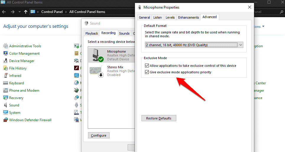
Task: Open Keyboard icon in Control Panel
Action: (6, 83)
